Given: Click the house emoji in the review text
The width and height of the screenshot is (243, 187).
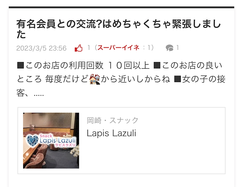Looking at the screenshot, I should pyautogui.click(x=95, y=79).
